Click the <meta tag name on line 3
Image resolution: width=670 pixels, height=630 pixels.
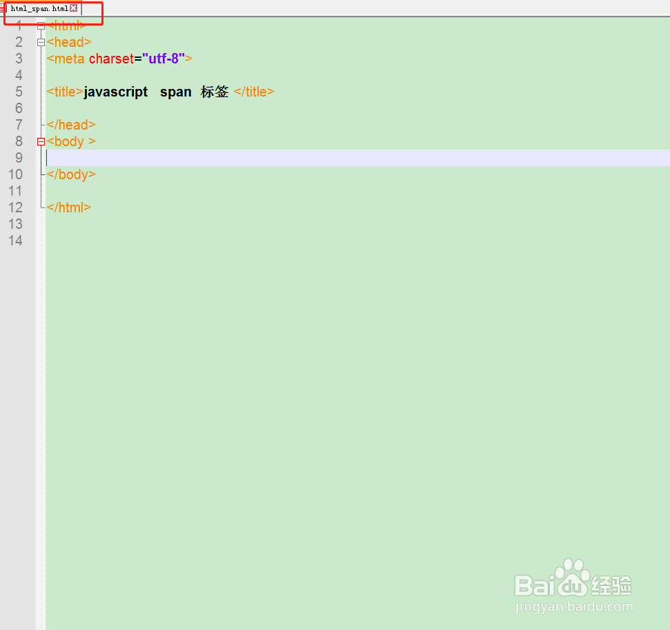[66, 59]
